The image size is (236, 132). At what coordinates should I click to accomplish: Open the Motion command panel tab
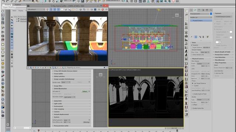pos(203,10)
